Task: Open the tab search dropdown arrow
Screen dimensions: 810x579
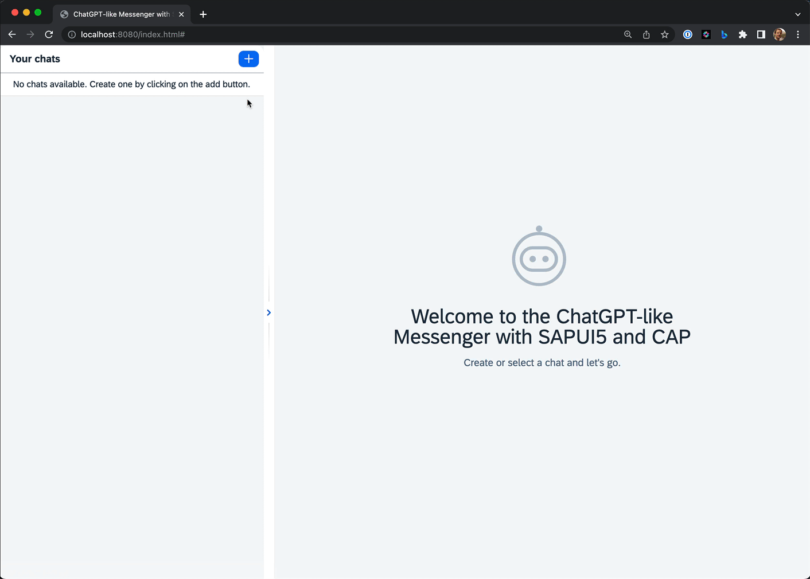Action: pyautogui.click(x=797, y=14)
